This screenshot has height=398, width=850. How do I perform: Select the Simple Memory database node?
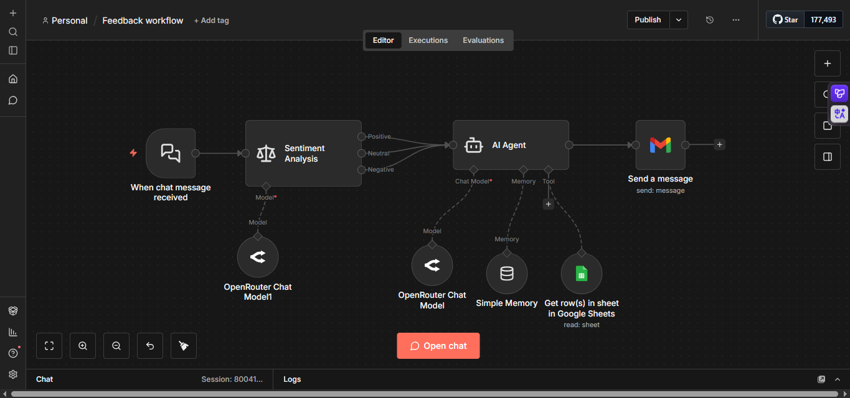pyautogui.click(x=507, y=274)
